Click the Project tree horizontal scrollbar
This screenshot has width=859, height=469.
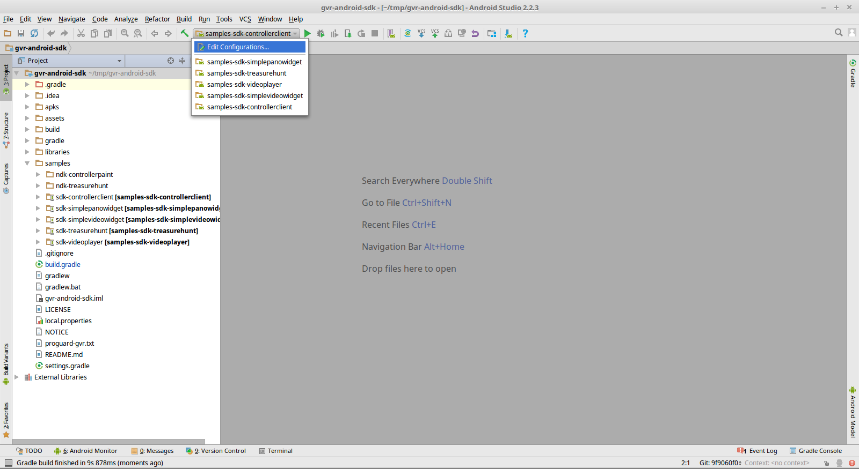point(109,442)
